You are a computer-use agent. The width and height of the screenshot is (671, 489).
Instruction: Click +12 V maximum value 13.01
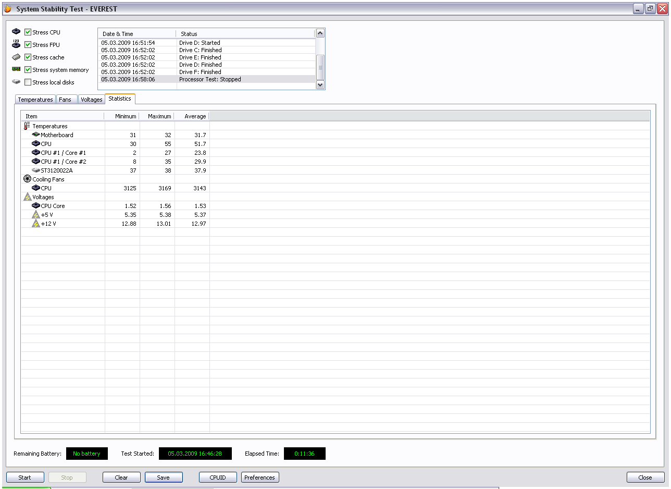[x=164, y=224]
